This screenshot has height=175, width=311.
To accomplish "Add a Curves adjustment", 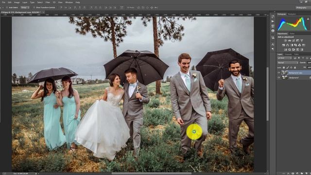I will pos(294,40).
